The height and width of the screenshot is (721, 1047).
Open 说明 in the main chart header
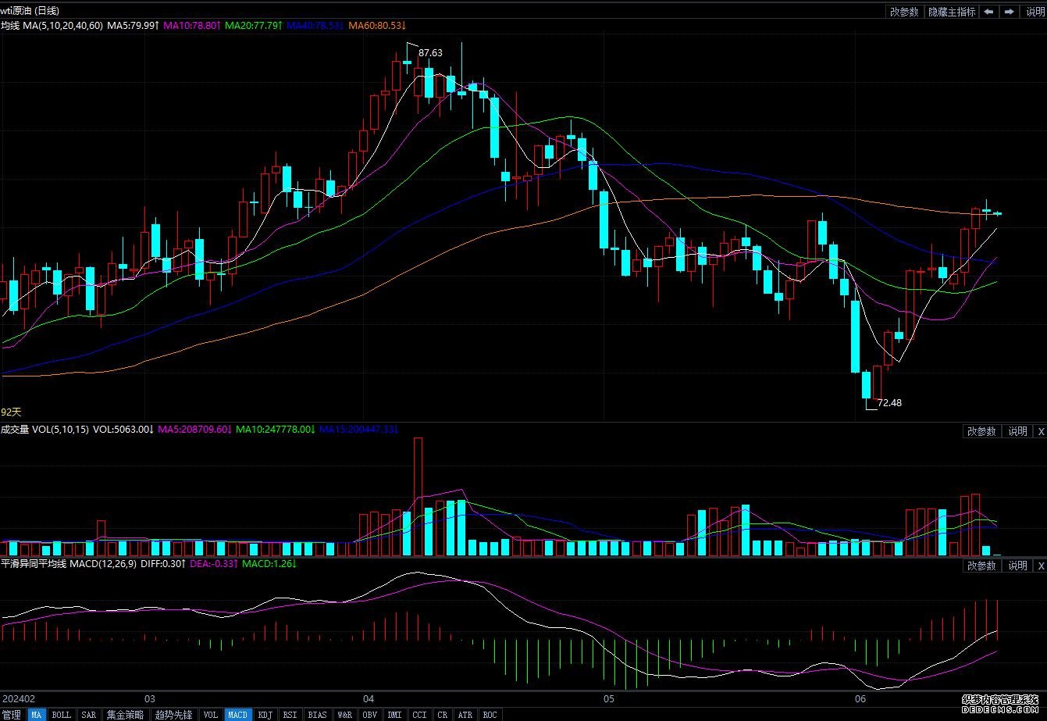point(1035,12)
